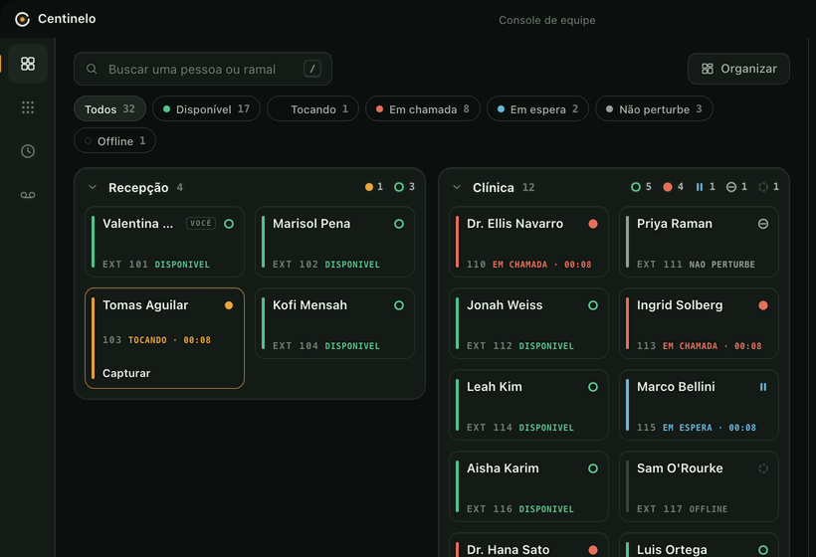This screenshot has width=816, height=557.
Task: Click the Centinelo logo icon
Action: pyautogui.click(x=22, y=19)
